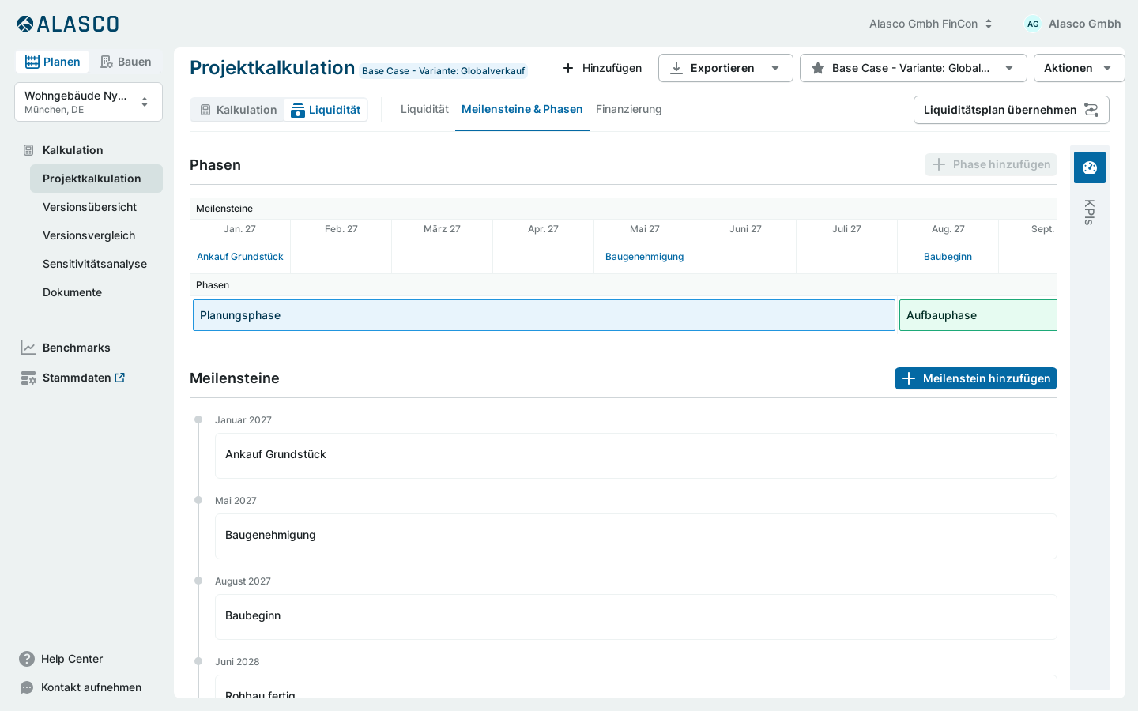The height and width of the screenshot is (711, 1138).
Task: Select the Meilensteine & Phasen tab
Action: click(x=522, y=109)
